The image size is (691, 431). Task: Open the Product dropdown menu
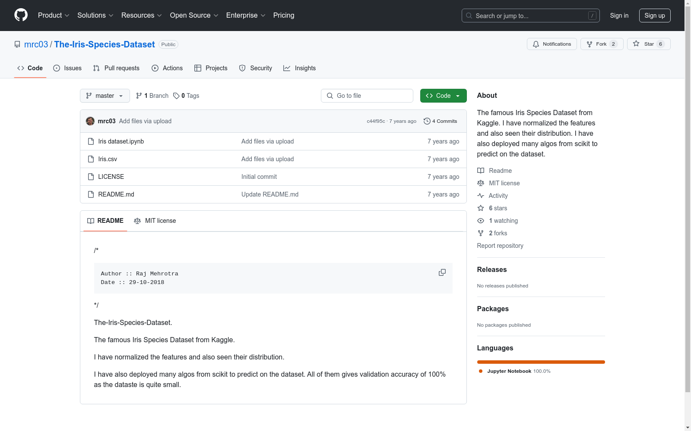(54, 15)
